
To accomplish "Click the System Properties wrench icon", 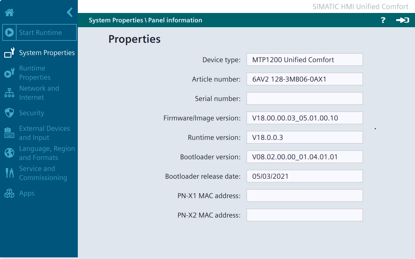I will [x=9, y=53].
